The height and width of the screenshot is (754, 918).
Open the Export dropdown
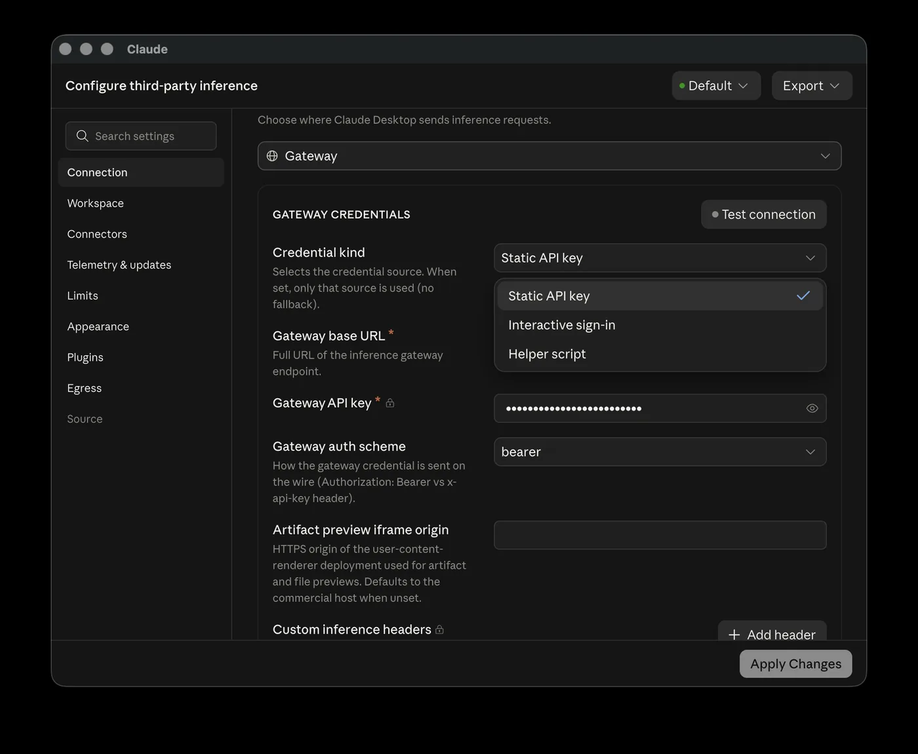pyautogui.click(x=812, y=86)
